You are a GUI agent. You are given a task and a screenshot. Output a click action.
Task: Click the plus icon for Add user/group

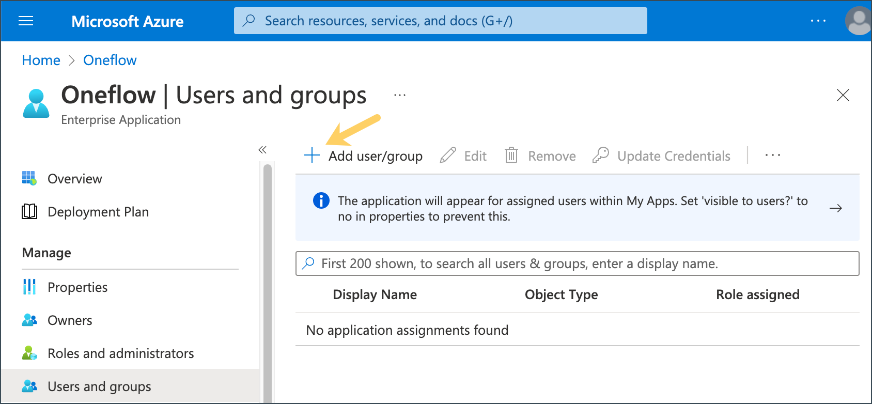[x=312, y=156]
